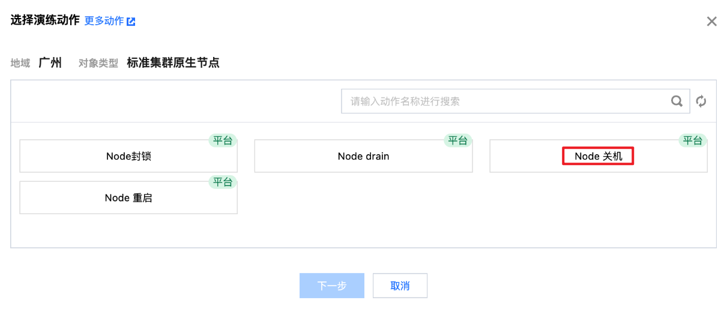Click external link icon beside 更多动作
727x309 pixels.
(131, 22)
